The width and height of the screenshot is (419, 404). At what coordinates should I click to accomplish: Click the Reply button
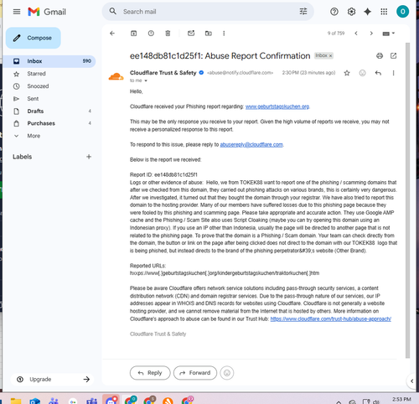(x=150, y=373)
